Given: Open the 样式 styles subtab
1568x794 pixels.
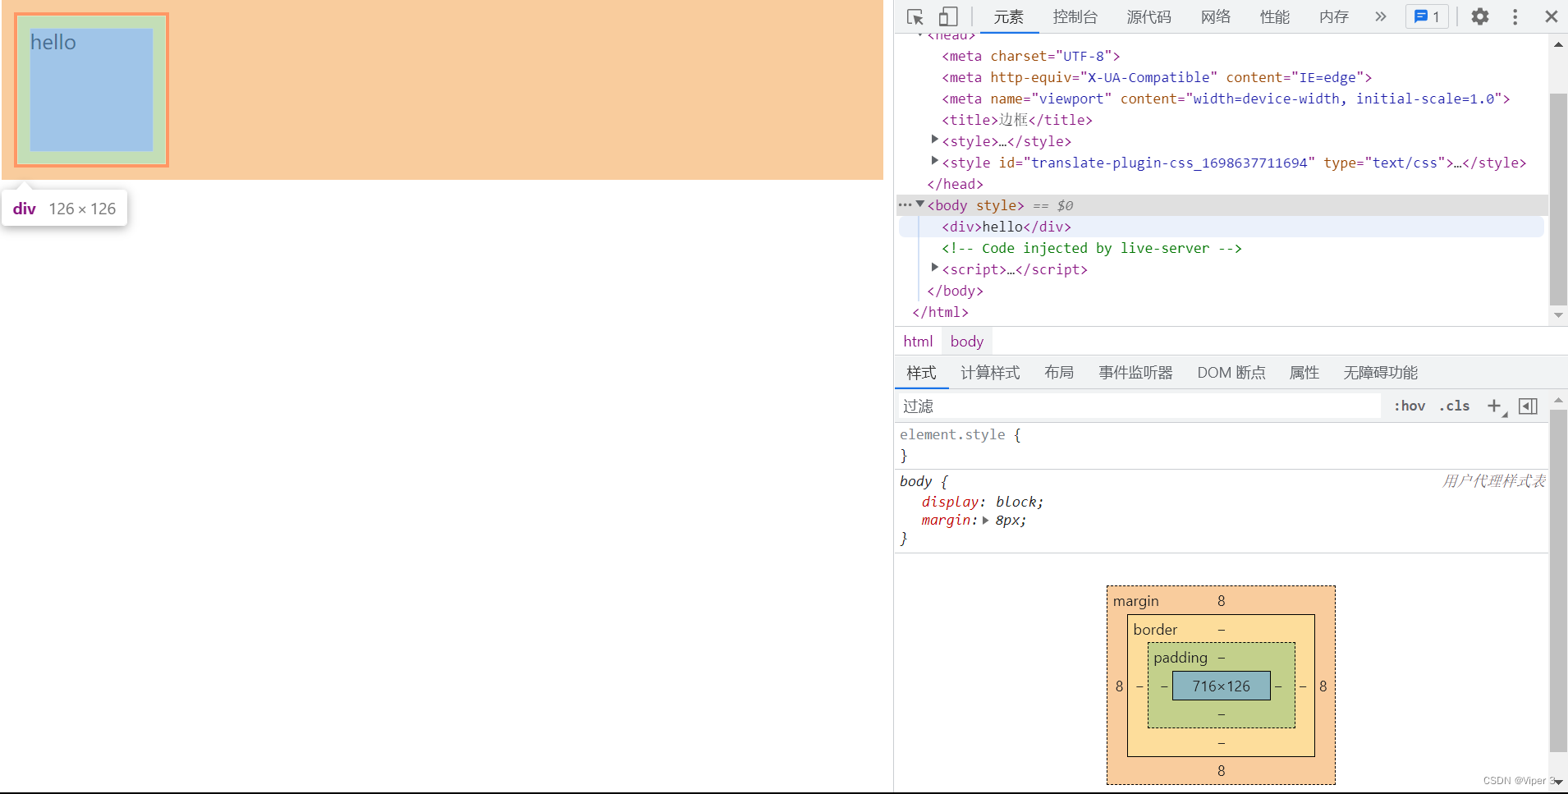Looking at the screenshot, I should 921,373.
